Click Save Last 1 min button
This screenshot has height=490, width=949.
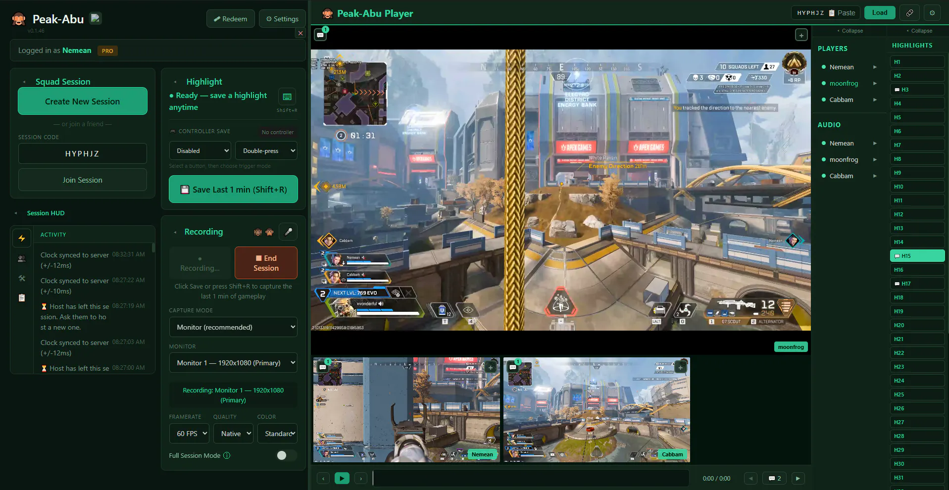pos(233,189)
